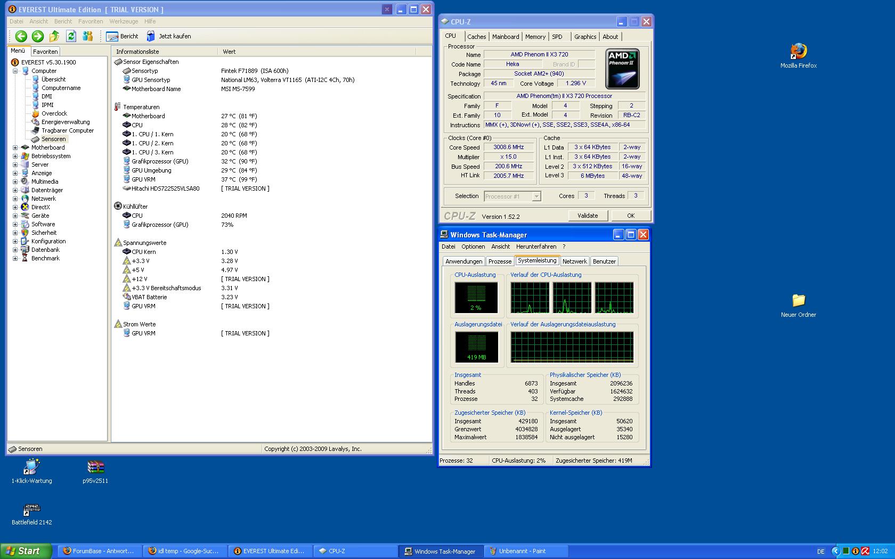Expand the Motherboard tree node
Viewport: 895px width, 559px height.
15,147
